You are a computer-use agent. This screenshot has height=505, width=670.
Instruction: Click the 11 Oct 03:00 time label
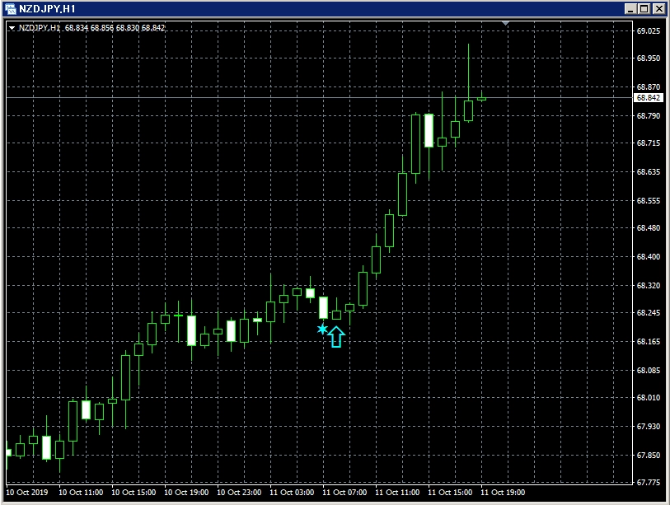pos(292,492)
